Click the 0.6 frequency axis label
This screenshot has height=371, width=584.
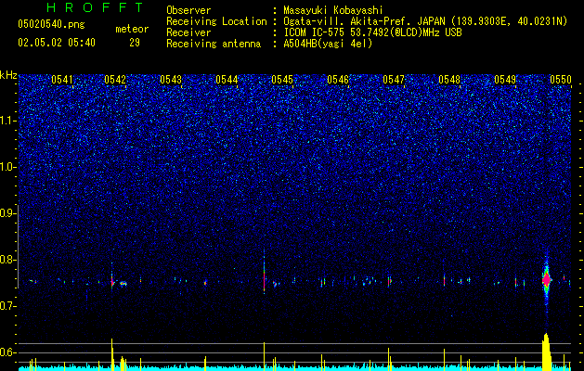(8, 352)
